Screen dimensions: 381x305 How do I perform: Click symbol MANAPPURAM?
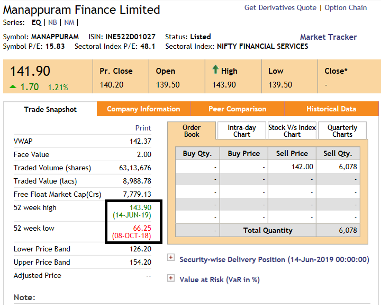55,37
